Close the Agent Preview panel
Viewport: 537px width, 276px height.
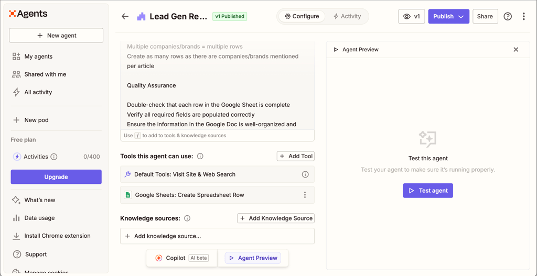[516, 50]
